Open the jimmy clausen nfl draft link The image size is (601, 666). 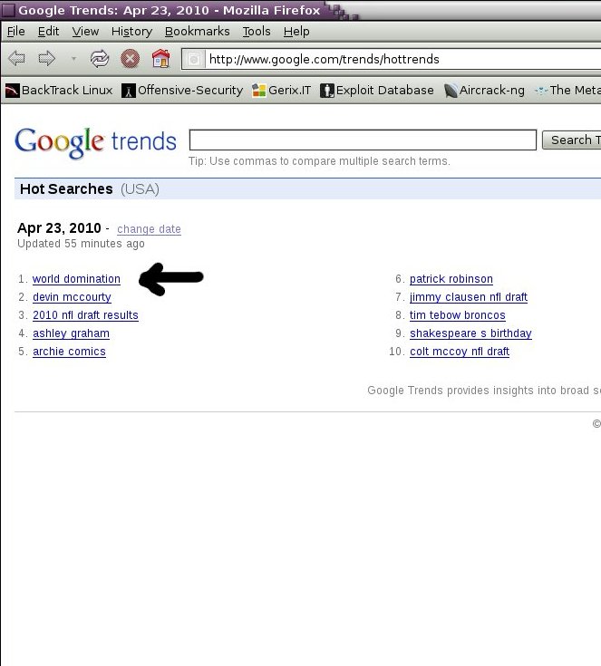click(x=469, y=297)
